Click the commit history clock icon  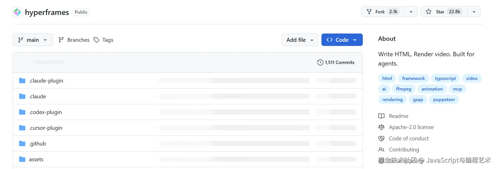pyautogui.click(x=320, y=62)
